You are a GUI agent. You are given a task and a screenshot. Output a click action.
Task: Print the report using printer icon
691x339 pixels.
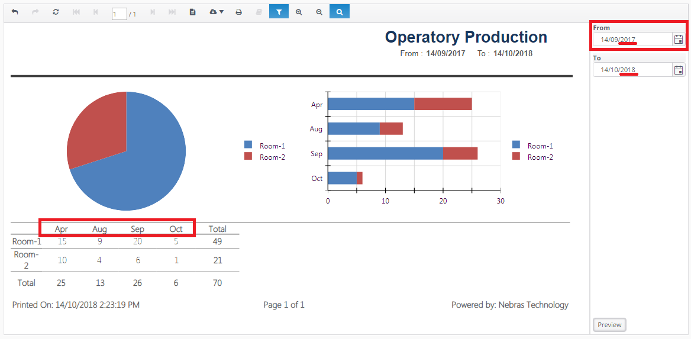point(238,12)
